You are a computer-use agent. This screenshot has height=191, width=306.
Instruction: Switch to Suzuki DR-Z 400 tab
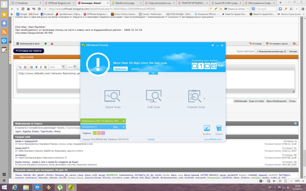(x=227, y=3)
